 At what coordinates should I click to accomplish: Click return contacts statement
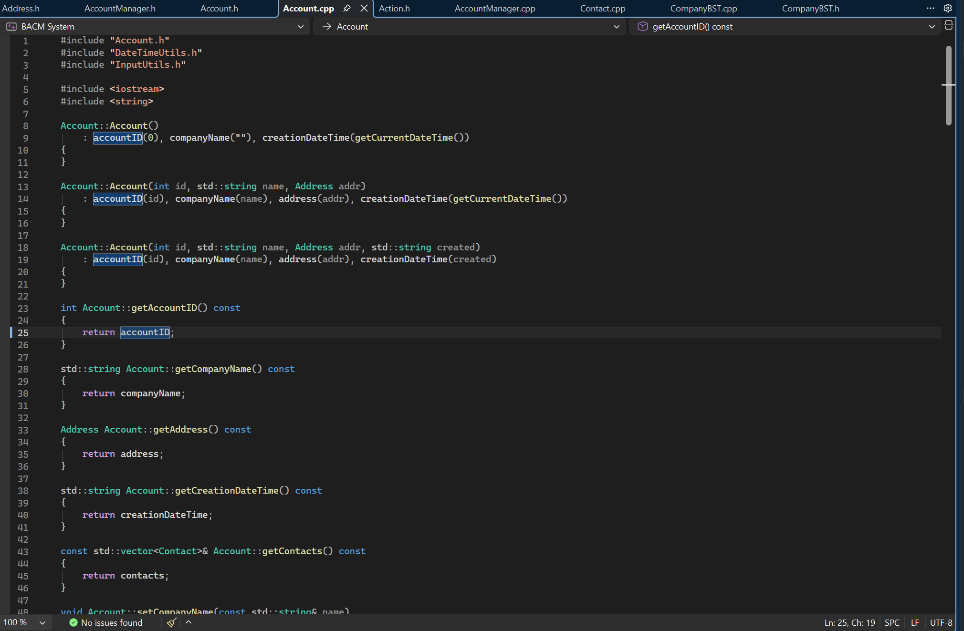coord(126,576)
